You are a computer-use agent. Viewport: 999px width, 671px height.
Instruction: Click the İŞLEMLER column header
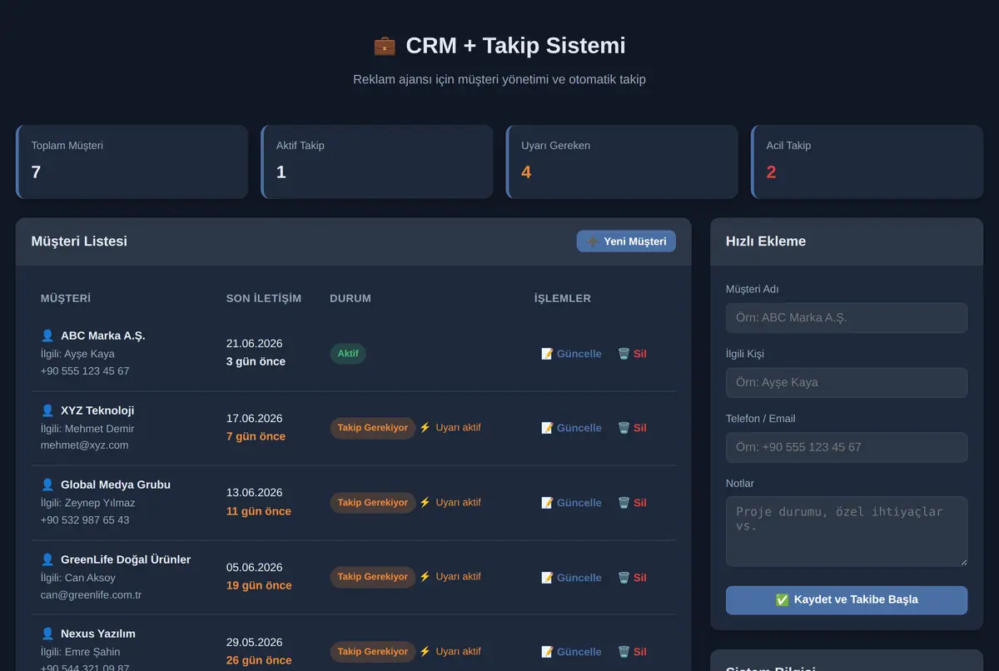(563, 298)
